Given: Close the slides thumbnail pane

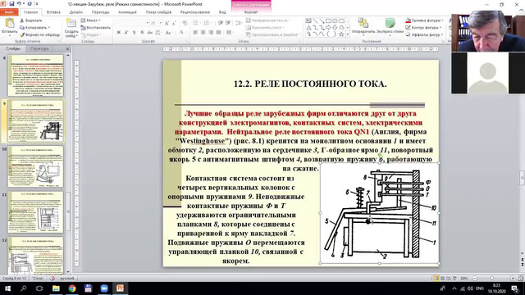Looking at the screenshot, I should (67, 48).
